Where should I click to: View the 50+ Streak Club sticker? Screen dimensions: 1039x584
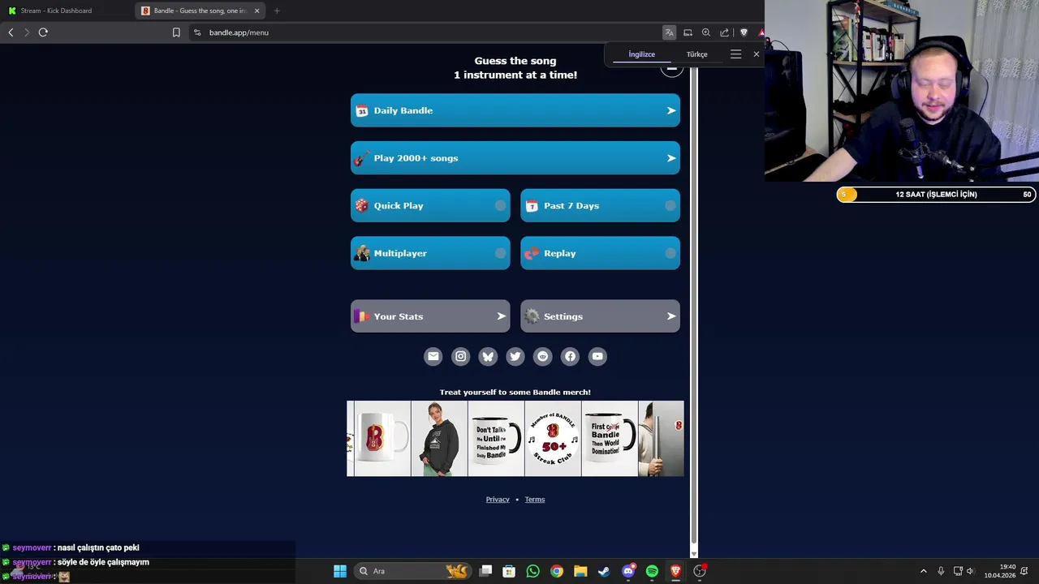(x=553, y=439)
